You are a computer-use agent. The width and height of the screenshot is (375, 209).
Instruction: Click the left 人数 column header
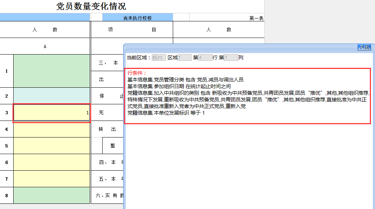[45, 29]
